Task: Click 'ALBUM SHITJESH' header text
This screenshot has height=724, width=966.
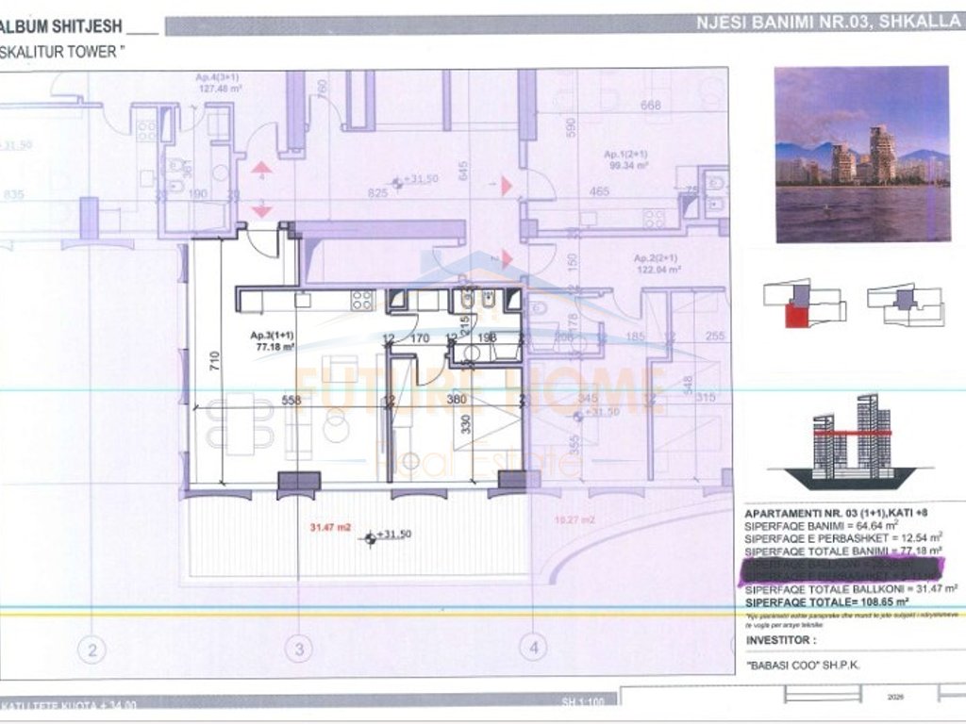Action: coord(61,26)
